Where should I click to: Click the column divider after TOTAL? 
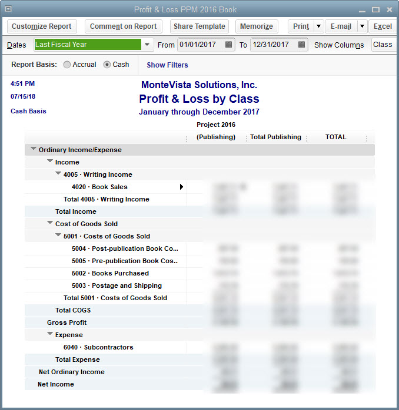point(367,138)
